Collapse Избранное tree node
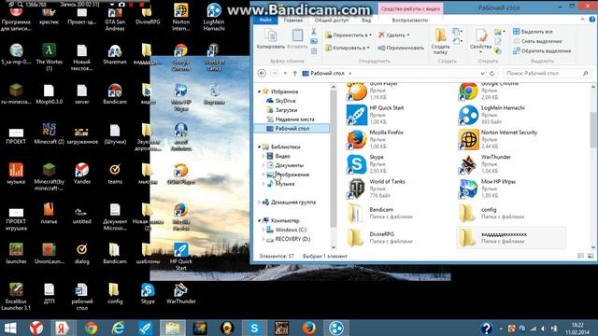The image size is (598, 336). (x=260, y=91)
